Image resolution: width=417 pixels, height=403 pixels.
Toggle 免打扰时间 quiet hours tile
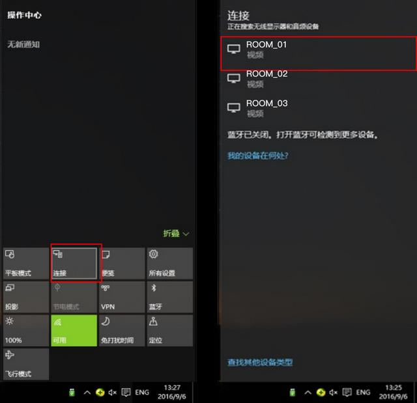click(x=122, y=331)
